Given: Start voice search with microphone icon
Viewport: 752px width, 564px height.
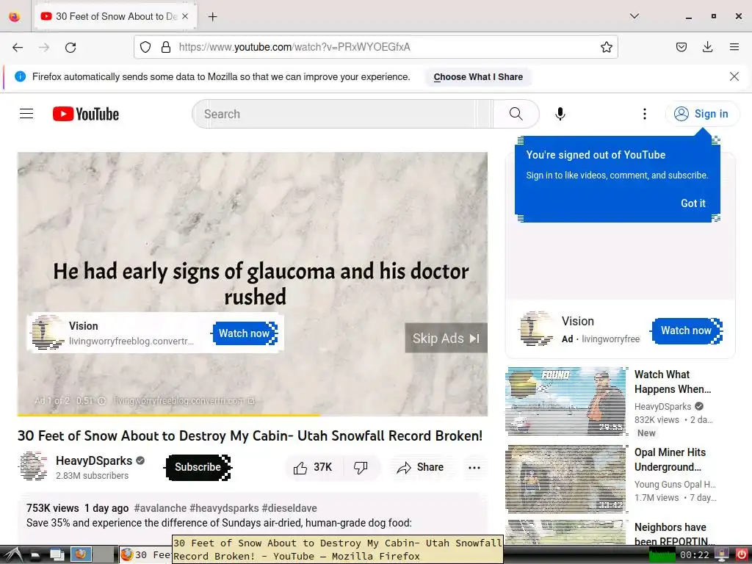Looking at the screenshot, I should click(560, 114).
